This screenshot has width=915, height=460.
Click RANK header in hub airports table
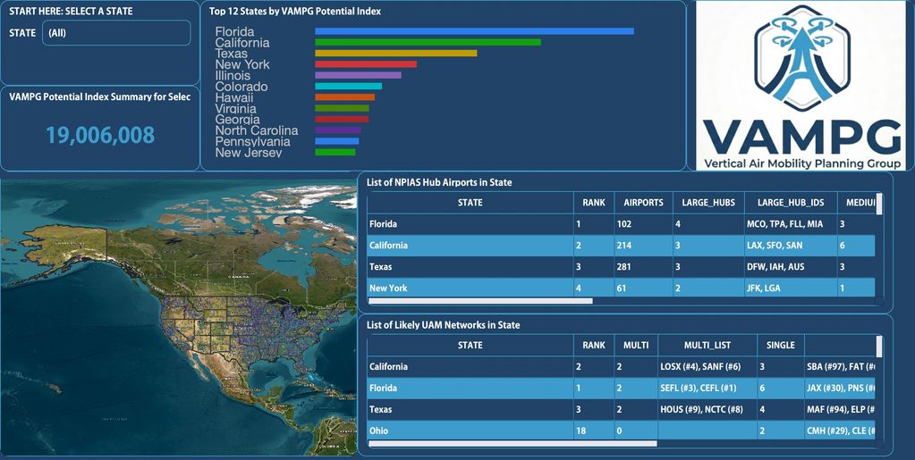click(594, 203)
